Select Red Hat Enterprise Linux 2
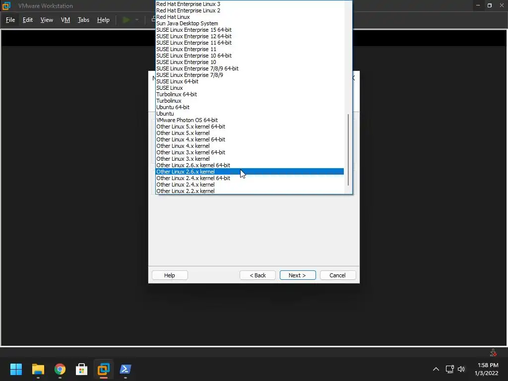This screenshot has width=508, height=381. (x=250, y=10)
